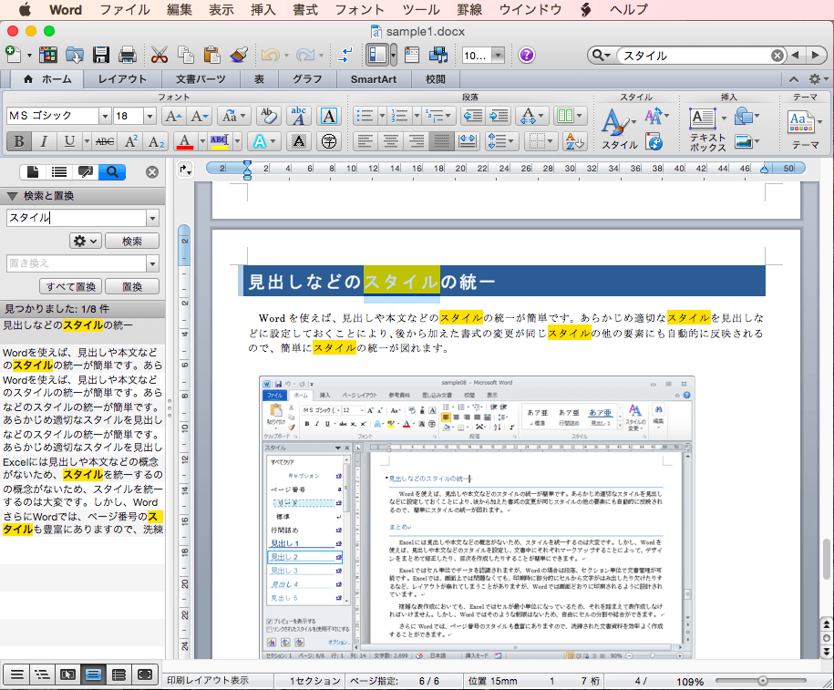Open the bullet list dropdown arrow

pos(382,116)
